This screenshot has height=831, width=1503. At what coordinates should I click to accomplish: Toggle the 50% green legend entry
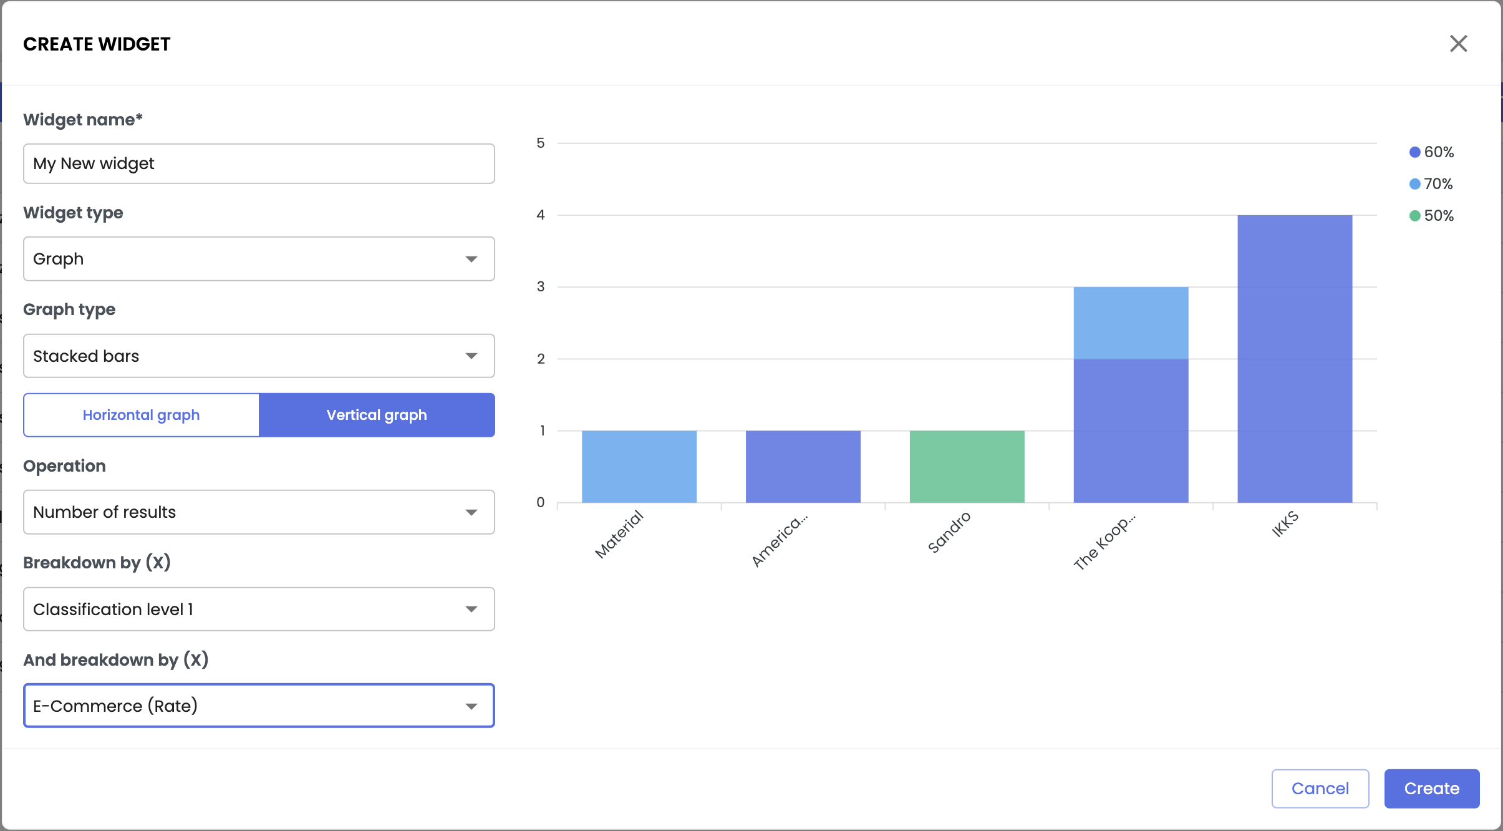(x=1431, y=216)
